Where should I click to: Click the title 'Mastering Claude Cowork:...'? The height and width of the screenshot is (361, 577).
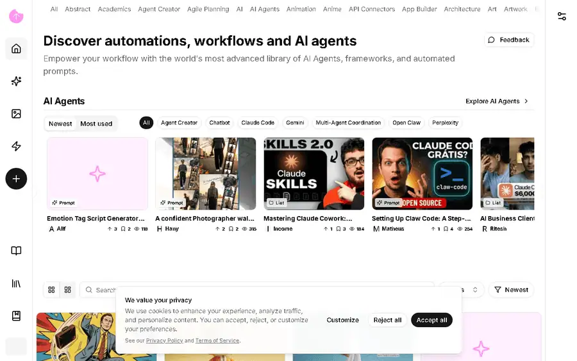click(x=308, y=219)
